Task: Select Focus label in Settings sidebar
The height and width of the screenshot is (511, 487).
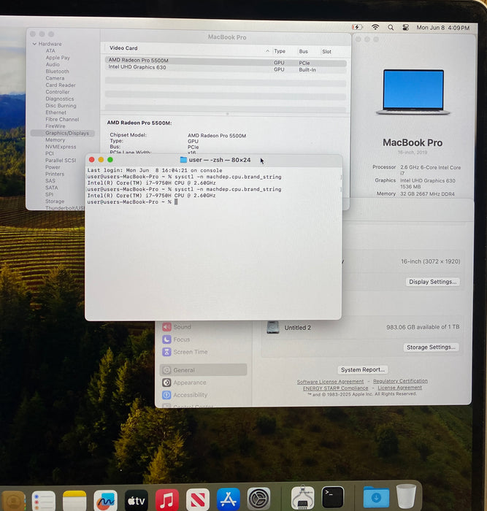Action: coord(182,339)
